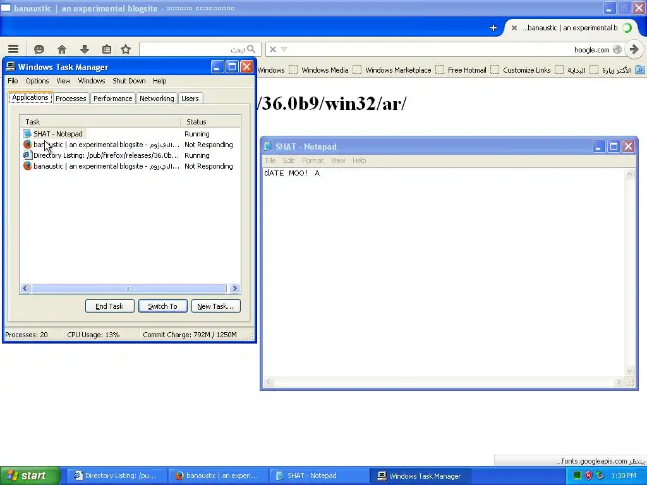Screen dimensions: 647x485
Task: Open Task Manager File menu
Action: click(13, 81)
